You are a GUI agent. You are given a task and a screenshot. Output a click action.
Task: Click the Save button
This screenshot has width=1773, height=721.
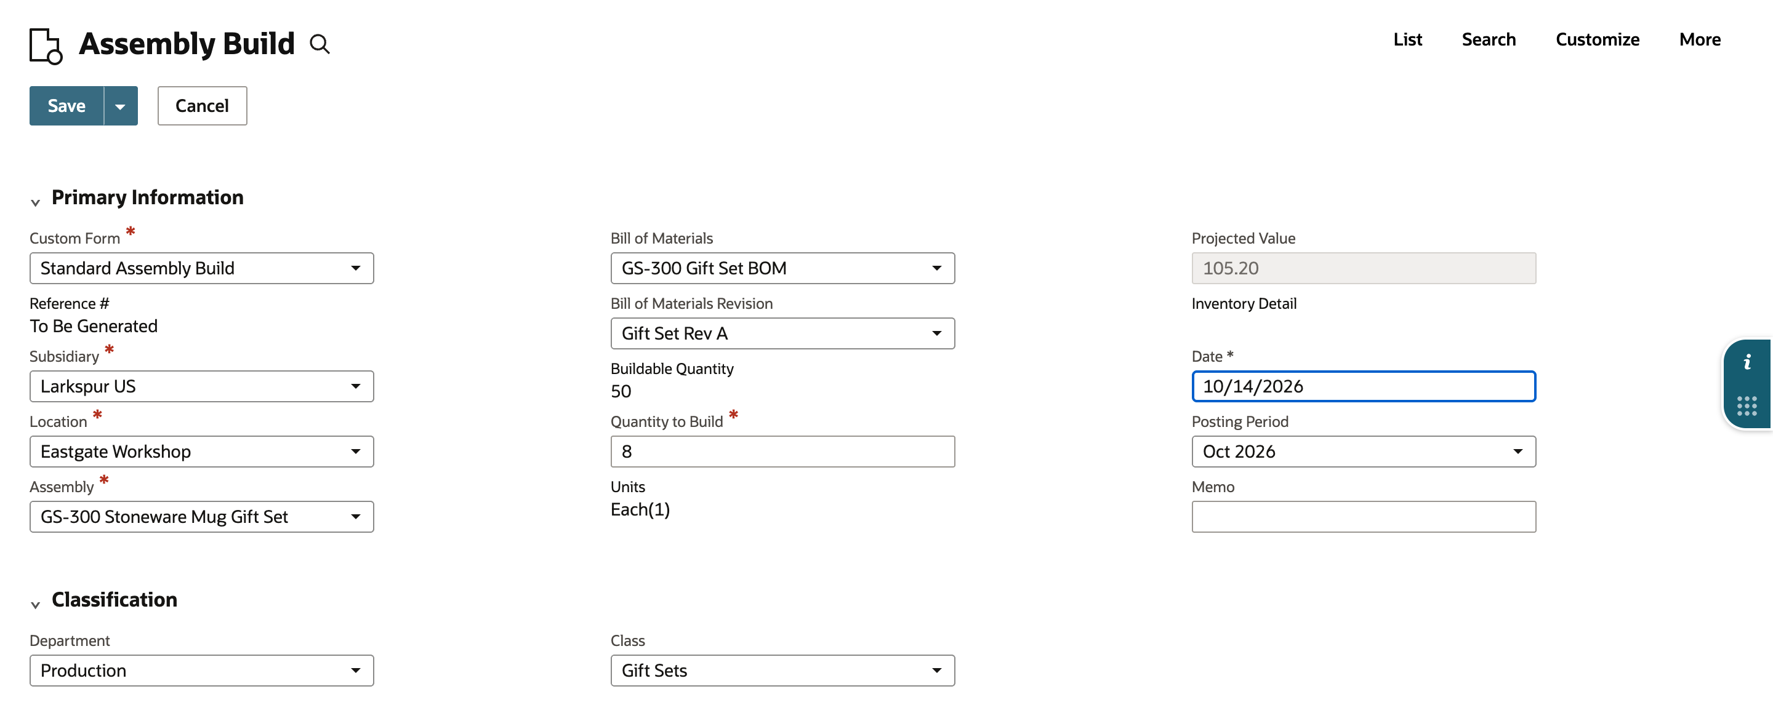[x=66, y=106]
